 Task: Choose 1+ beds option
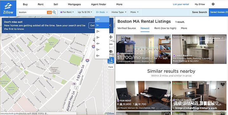tap(102, 25)
